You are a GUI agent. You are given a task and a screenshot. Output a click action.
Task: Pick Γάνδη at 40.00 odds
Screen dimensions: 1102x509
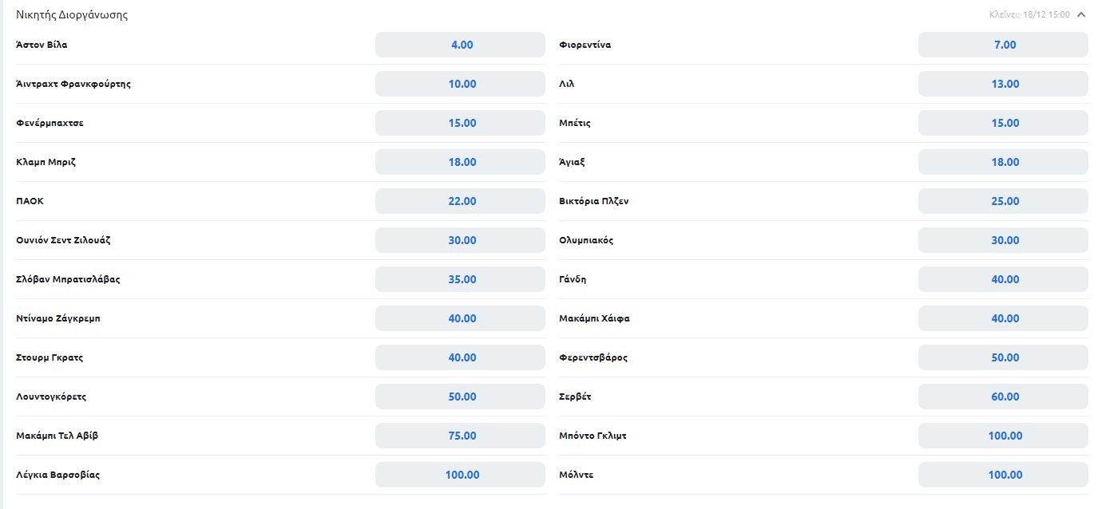point(1003,279)
